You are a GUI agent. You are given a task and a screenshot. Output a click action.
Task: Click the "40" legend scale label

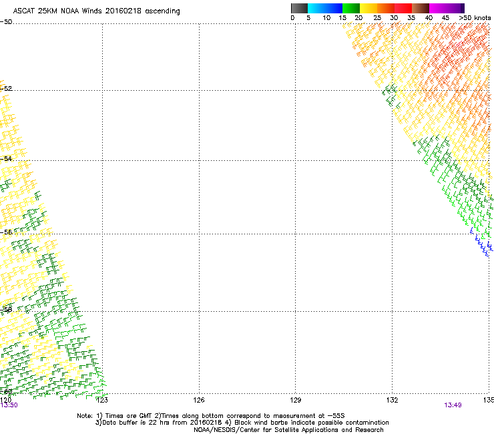429,18
